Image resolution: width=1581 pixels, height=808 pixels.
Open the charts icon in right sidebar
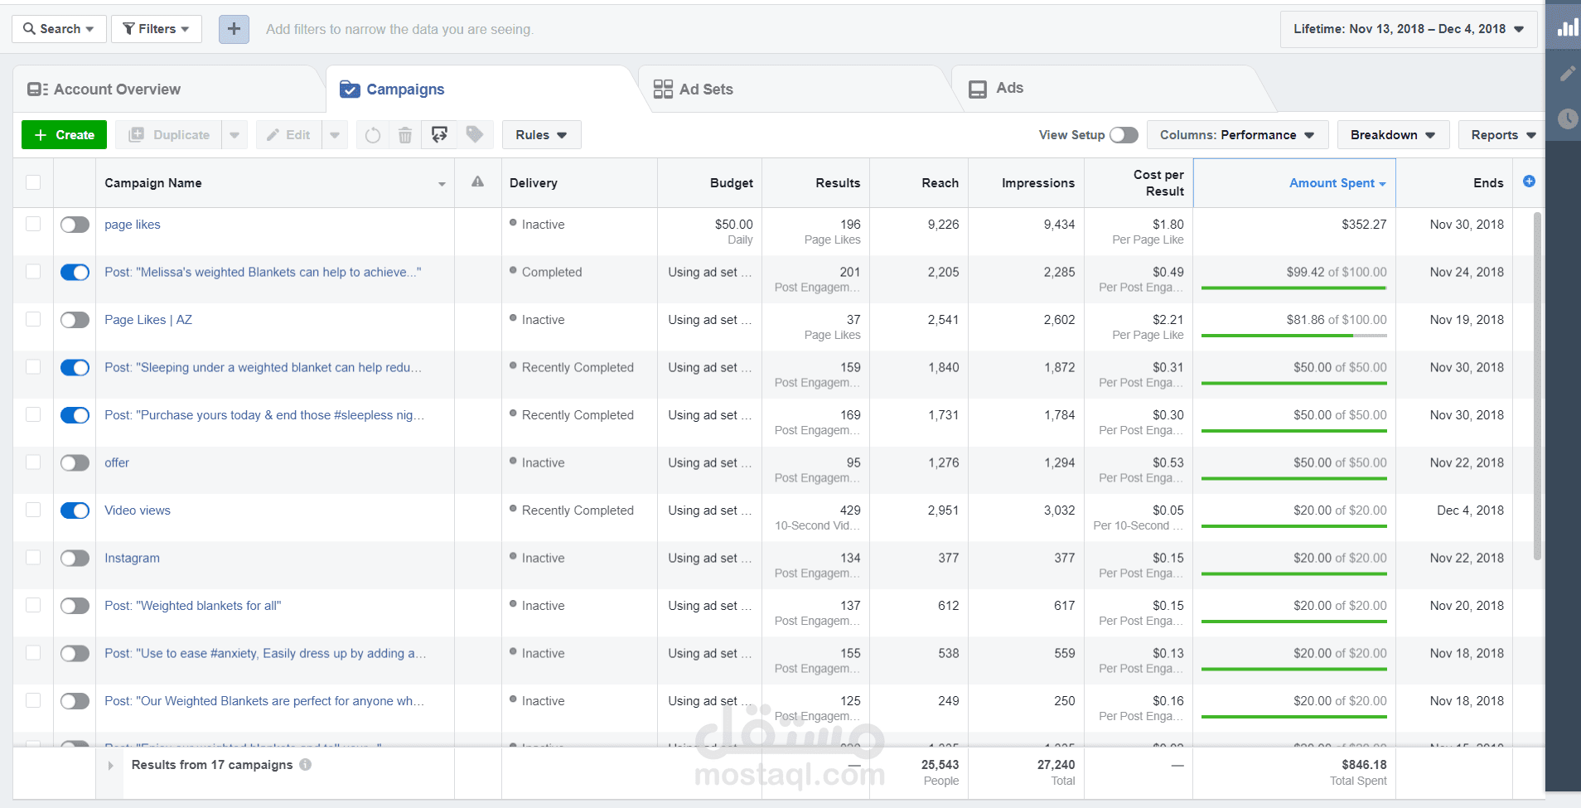[1566, 28]
